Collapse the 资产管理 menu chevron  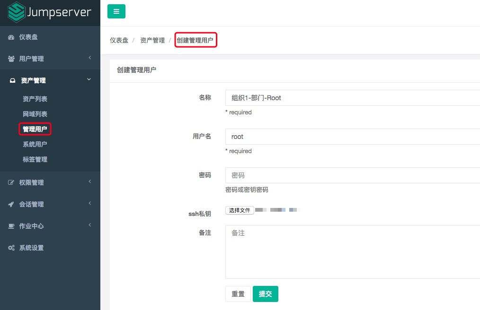coord(89,79)
